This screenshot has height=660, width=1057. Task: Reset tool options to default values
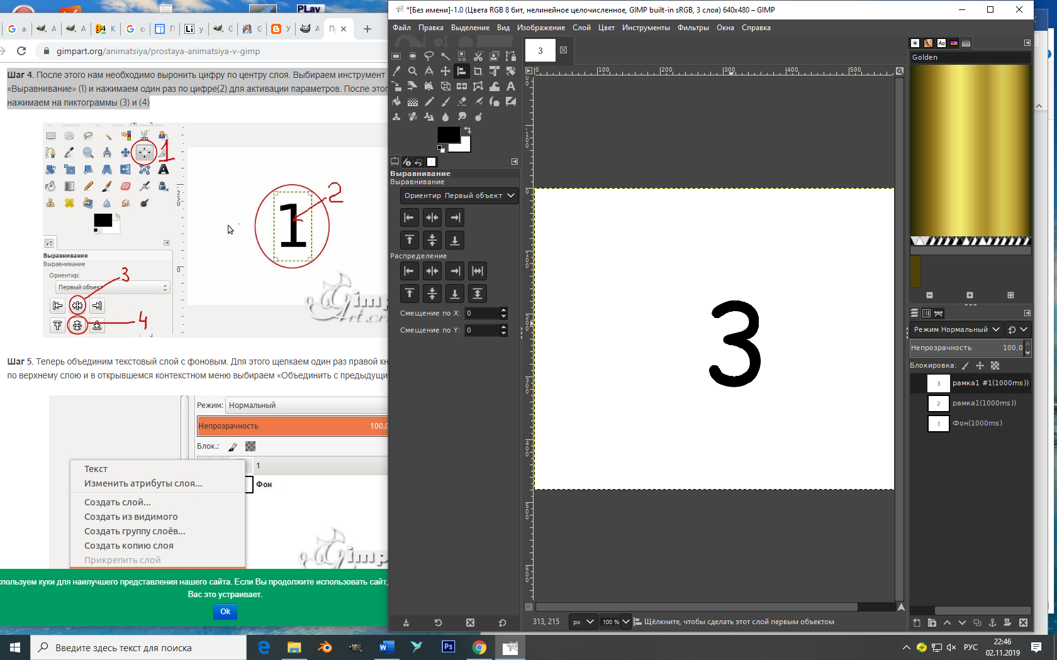pos(502,623)
